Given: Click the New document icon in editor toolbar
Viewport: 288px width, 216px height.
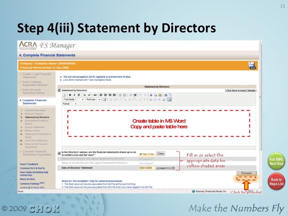Looking at the screenshot, I should pos(64,95).
